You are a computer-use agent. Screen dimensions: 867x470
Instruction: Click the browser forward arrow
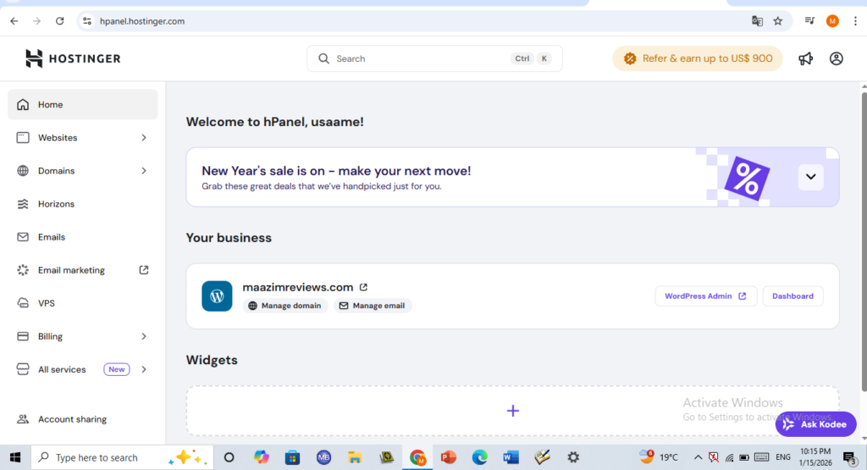point(36,21)
